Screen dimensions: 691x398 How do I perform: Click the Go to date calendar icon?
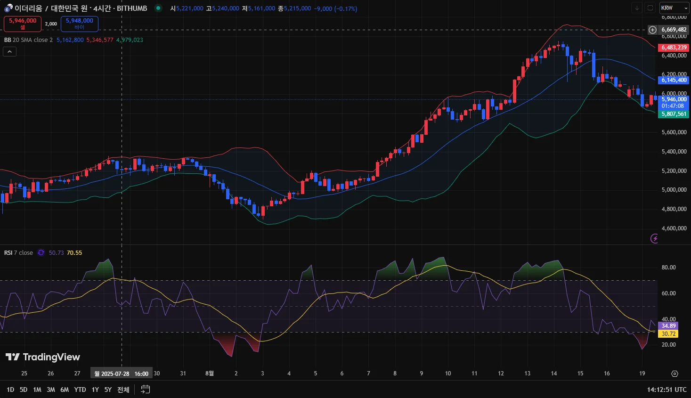(x=146, y=390)
